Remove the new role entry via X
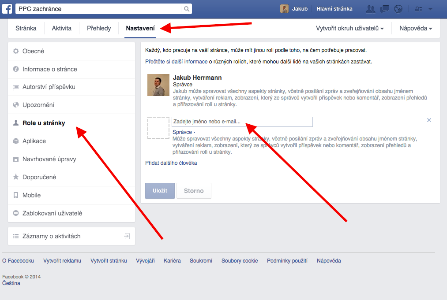447x300 pixels. 429,120
